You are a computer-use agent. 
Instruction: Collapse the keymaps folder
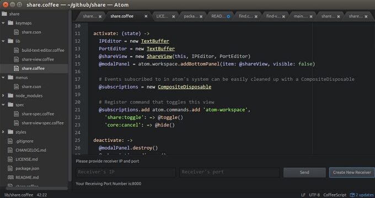pyautogui.click(x=3, y=23)
